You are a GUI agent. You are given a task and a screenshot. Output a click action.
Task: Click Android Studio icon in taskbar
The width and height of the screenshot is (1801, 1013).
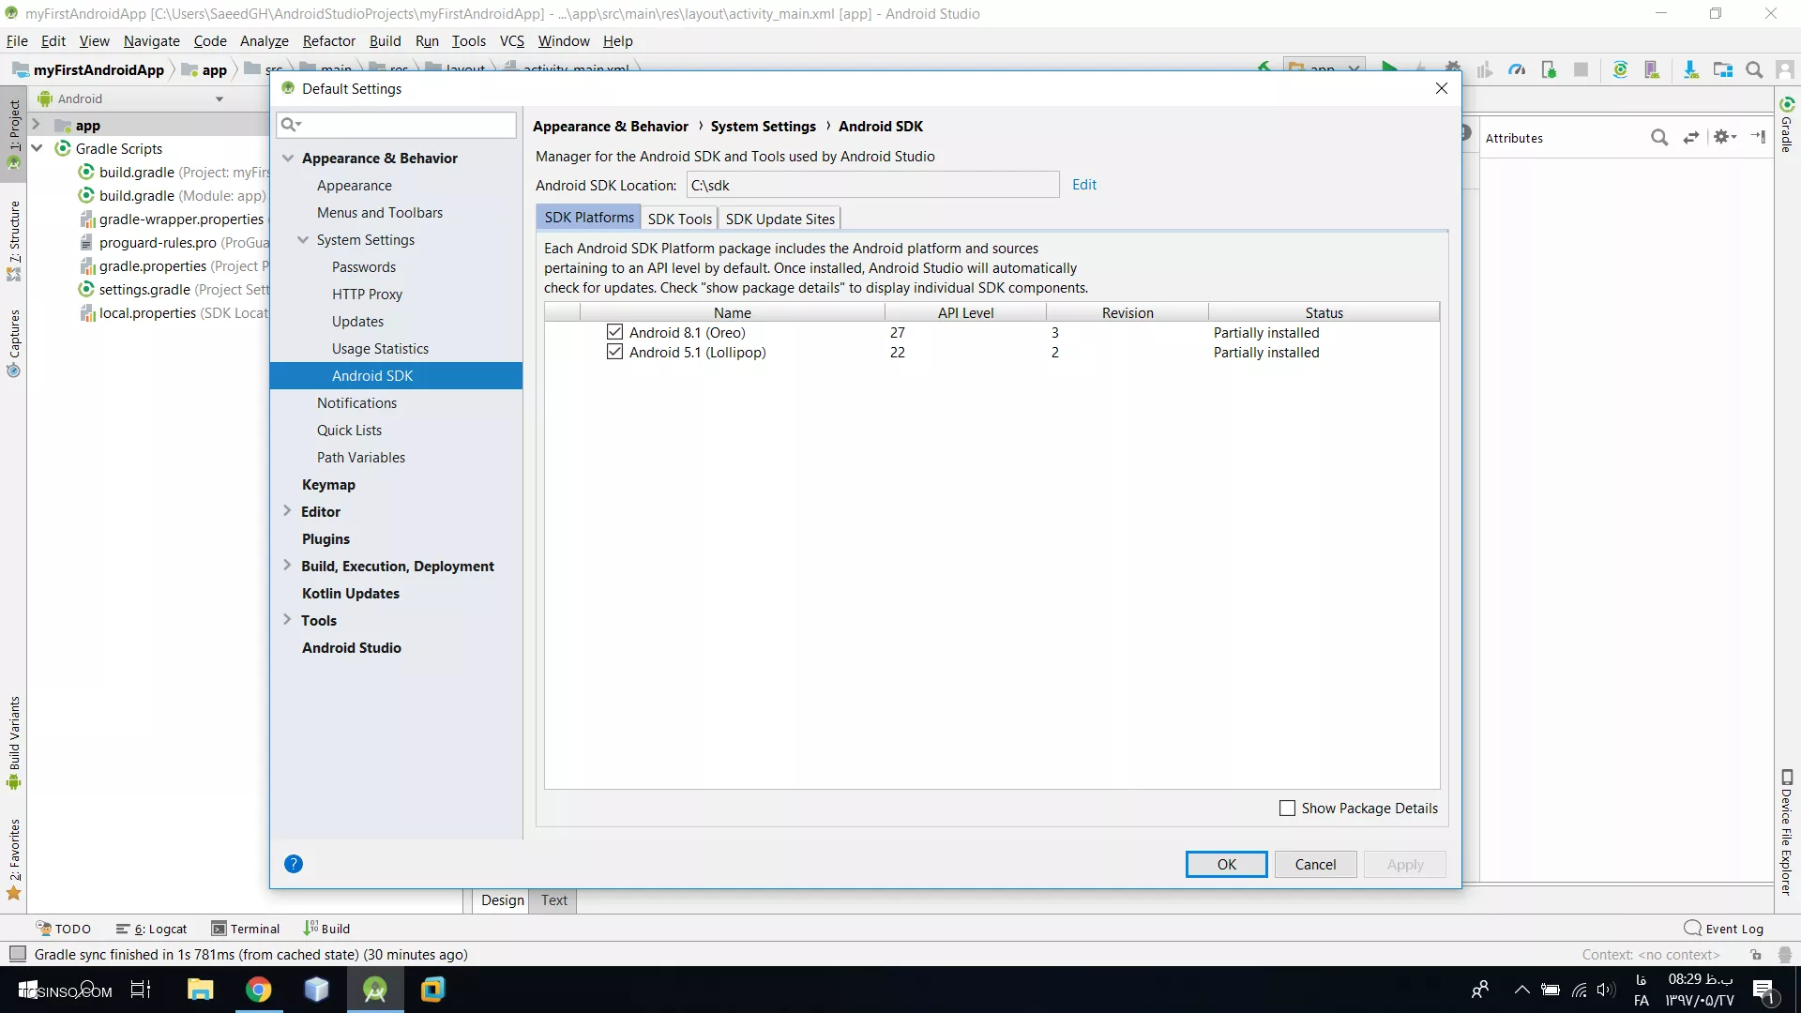click(375, 990)
